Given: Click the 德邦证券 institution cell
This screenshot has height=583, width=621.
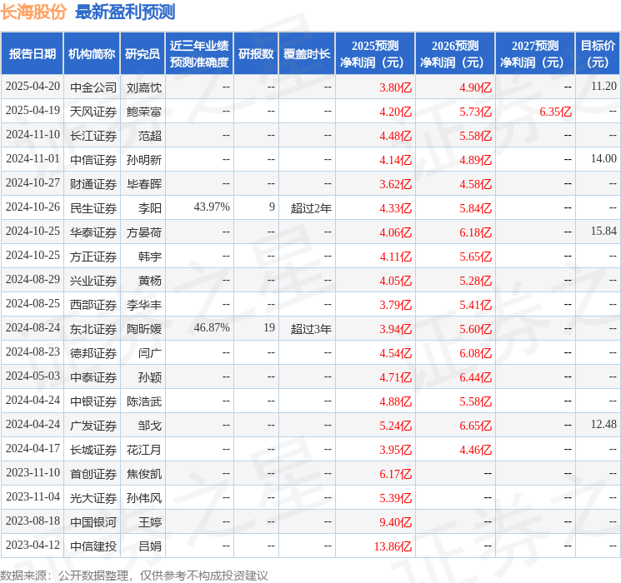Looking at the screenshot, I should click(x=93, y=353).
